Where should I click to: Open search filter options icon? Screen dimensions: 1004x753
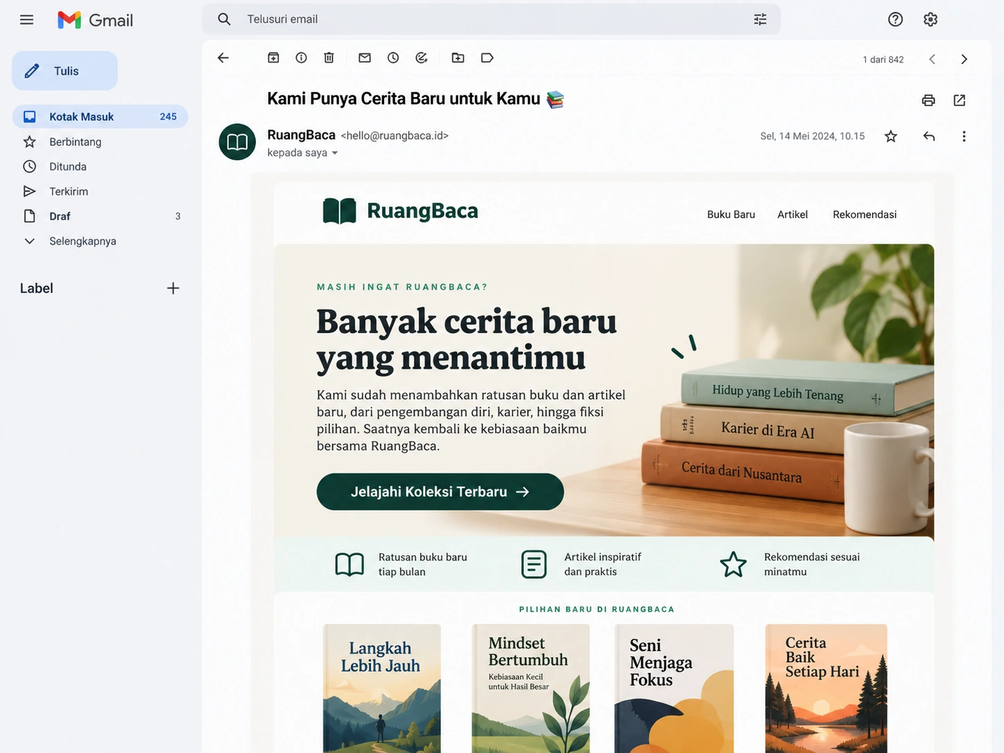(x=760, y=19)
